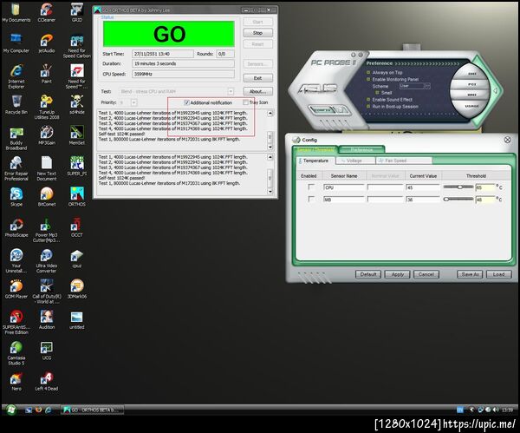The height and width of the screenshot is (433, 520).
Task: Open the Recycle Bin icon
Action: [16, 105]
